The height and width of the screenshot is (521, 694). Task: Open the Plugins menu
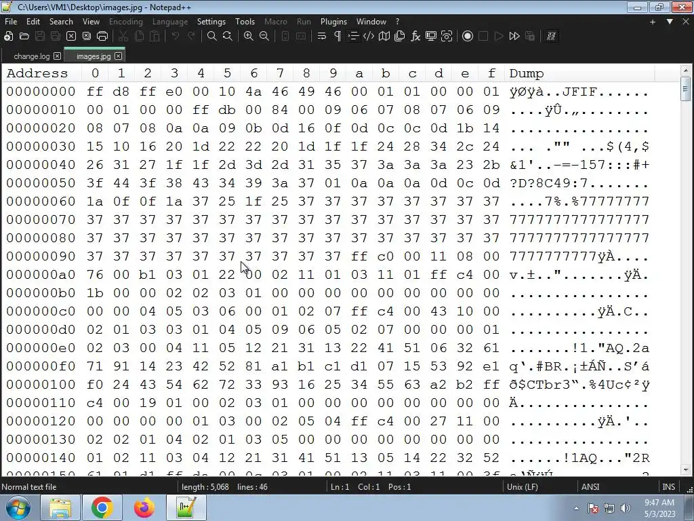333,21
